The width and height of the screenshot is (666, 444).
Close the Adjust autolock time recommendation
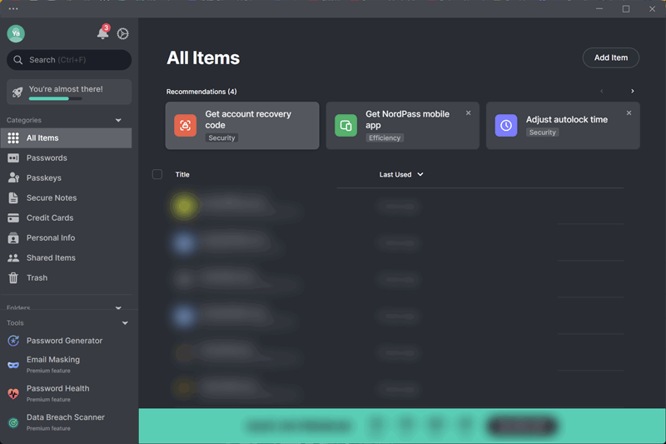coord(629,112)
